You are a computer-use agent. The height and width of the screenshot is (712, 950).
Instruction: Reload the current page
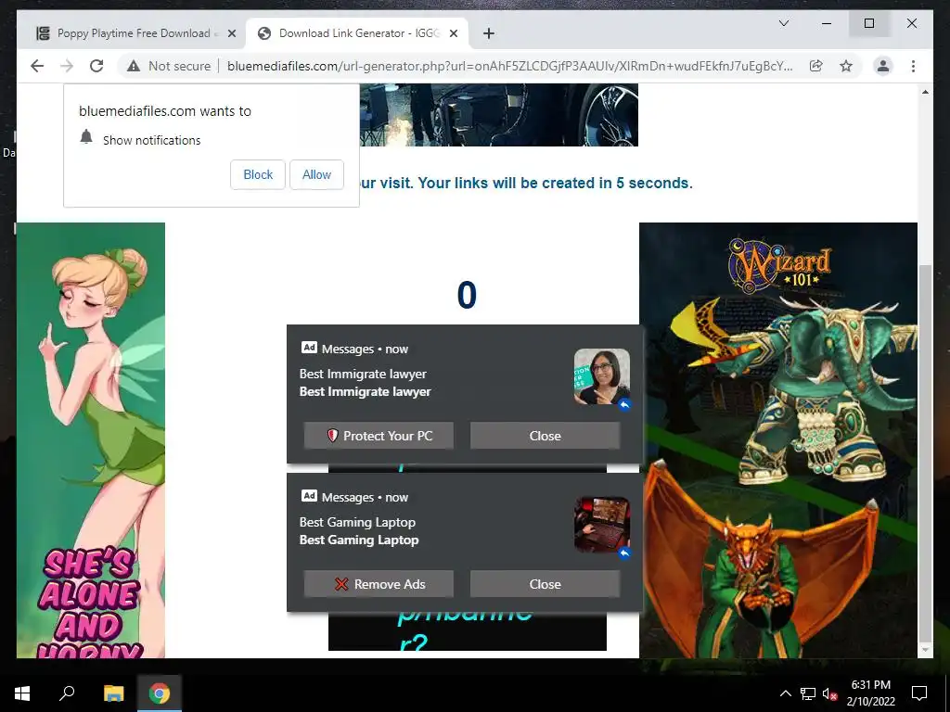tap(96, 66)
